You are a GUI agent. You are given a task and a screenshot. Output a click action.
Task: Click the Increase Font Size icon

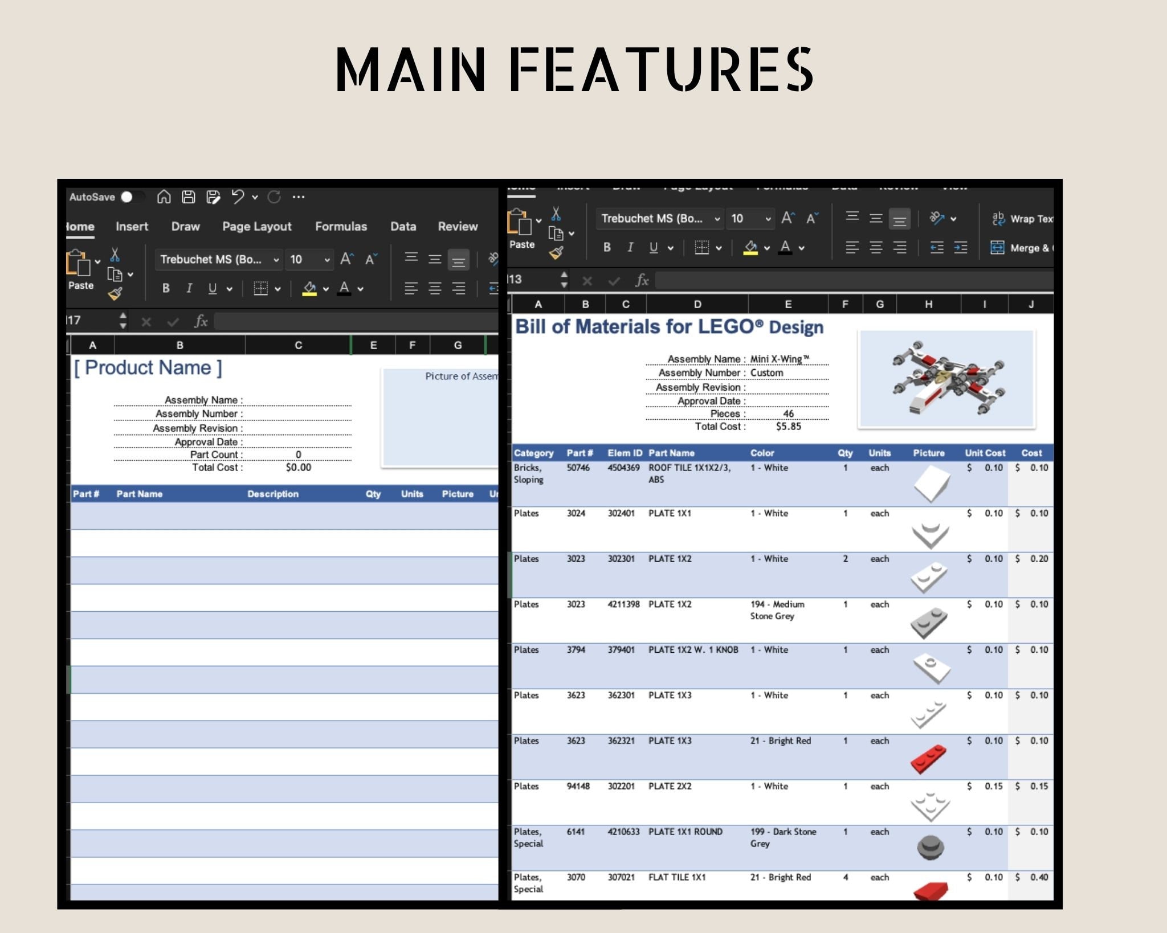[345, 258]
